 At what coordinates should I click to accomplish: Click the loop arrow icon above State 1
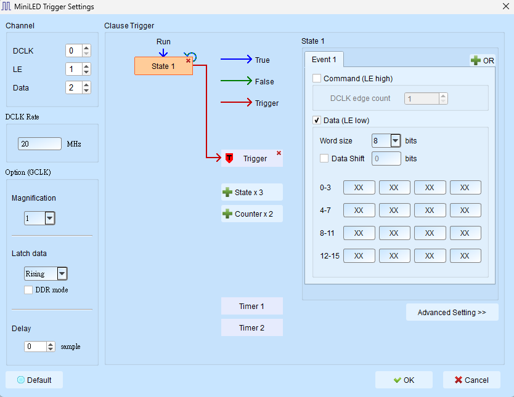click(190, 56)
